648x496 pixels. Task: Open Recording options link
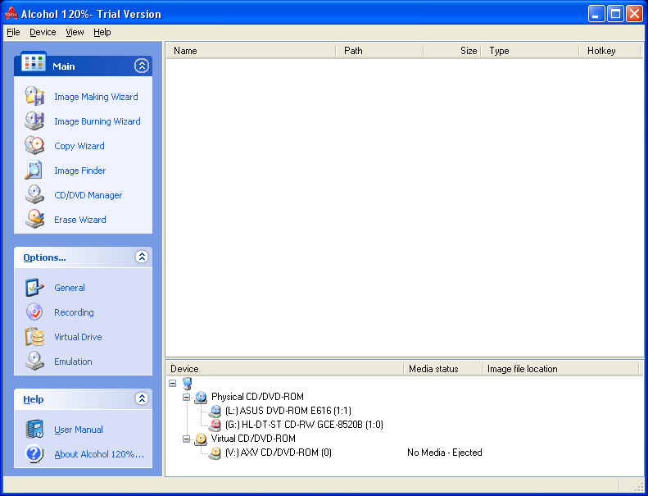tap(74, 312)
